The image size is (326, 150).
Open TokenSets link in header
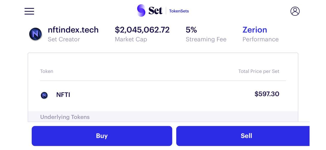(x=179, y=11)
